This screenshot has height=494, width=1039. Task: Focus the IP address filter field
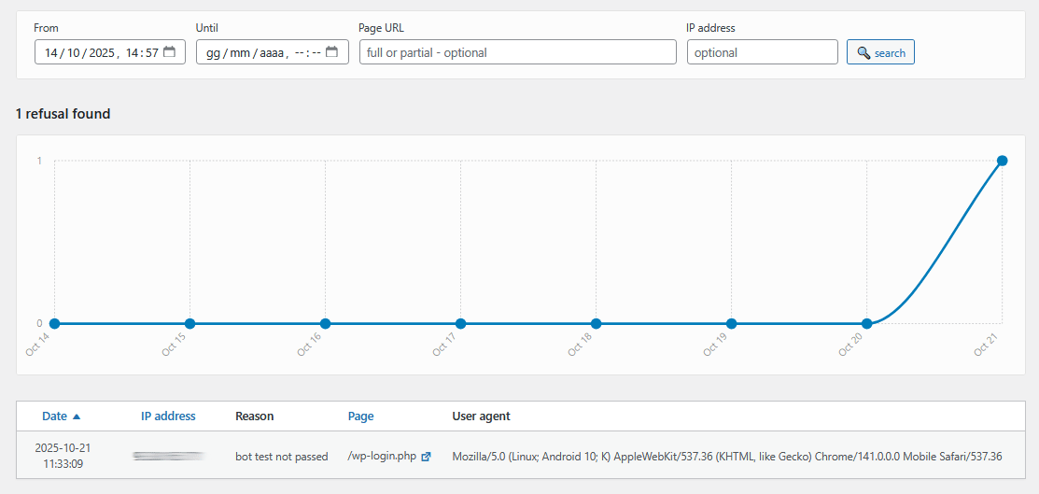coord(762,52)
